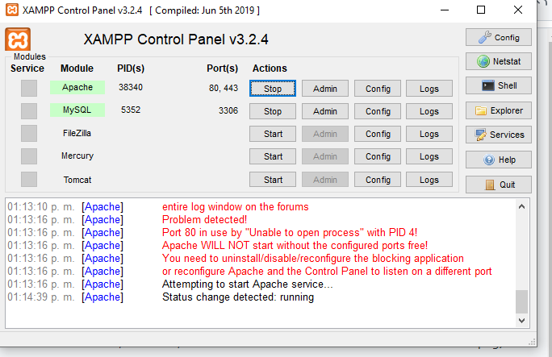Click 'Status change detected: running' log line
This screenshot has height=357, width=552.
(x=238, y=297)
